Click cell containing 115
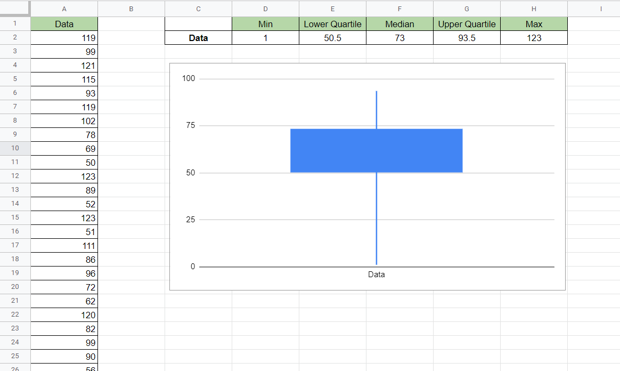Image resolution: width=620 pixels, height=371 pixels. (64, 79)
